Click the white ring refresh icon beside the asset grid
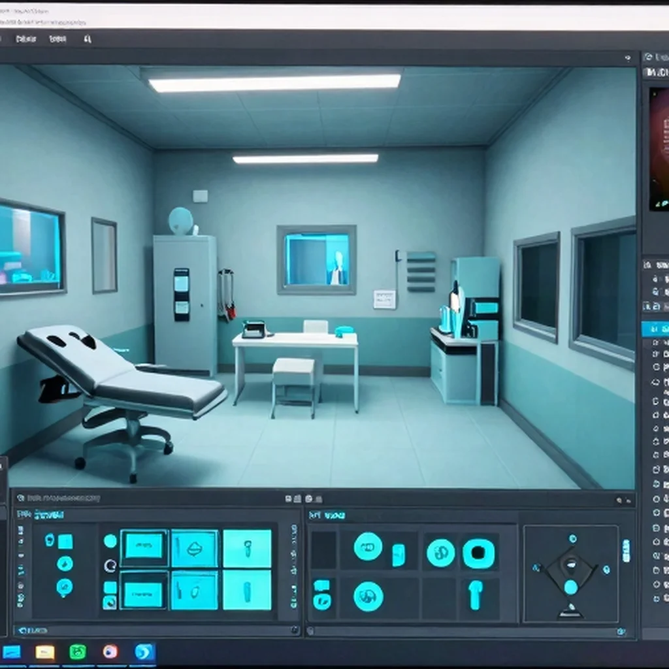 [x=110, y=566]
